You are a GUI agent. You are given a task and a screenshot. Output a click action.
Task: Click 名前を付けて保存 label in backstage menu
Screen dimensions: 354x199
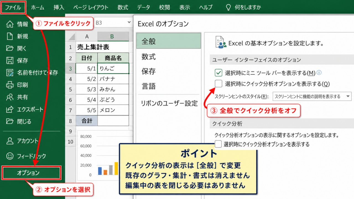click(38, 73)
